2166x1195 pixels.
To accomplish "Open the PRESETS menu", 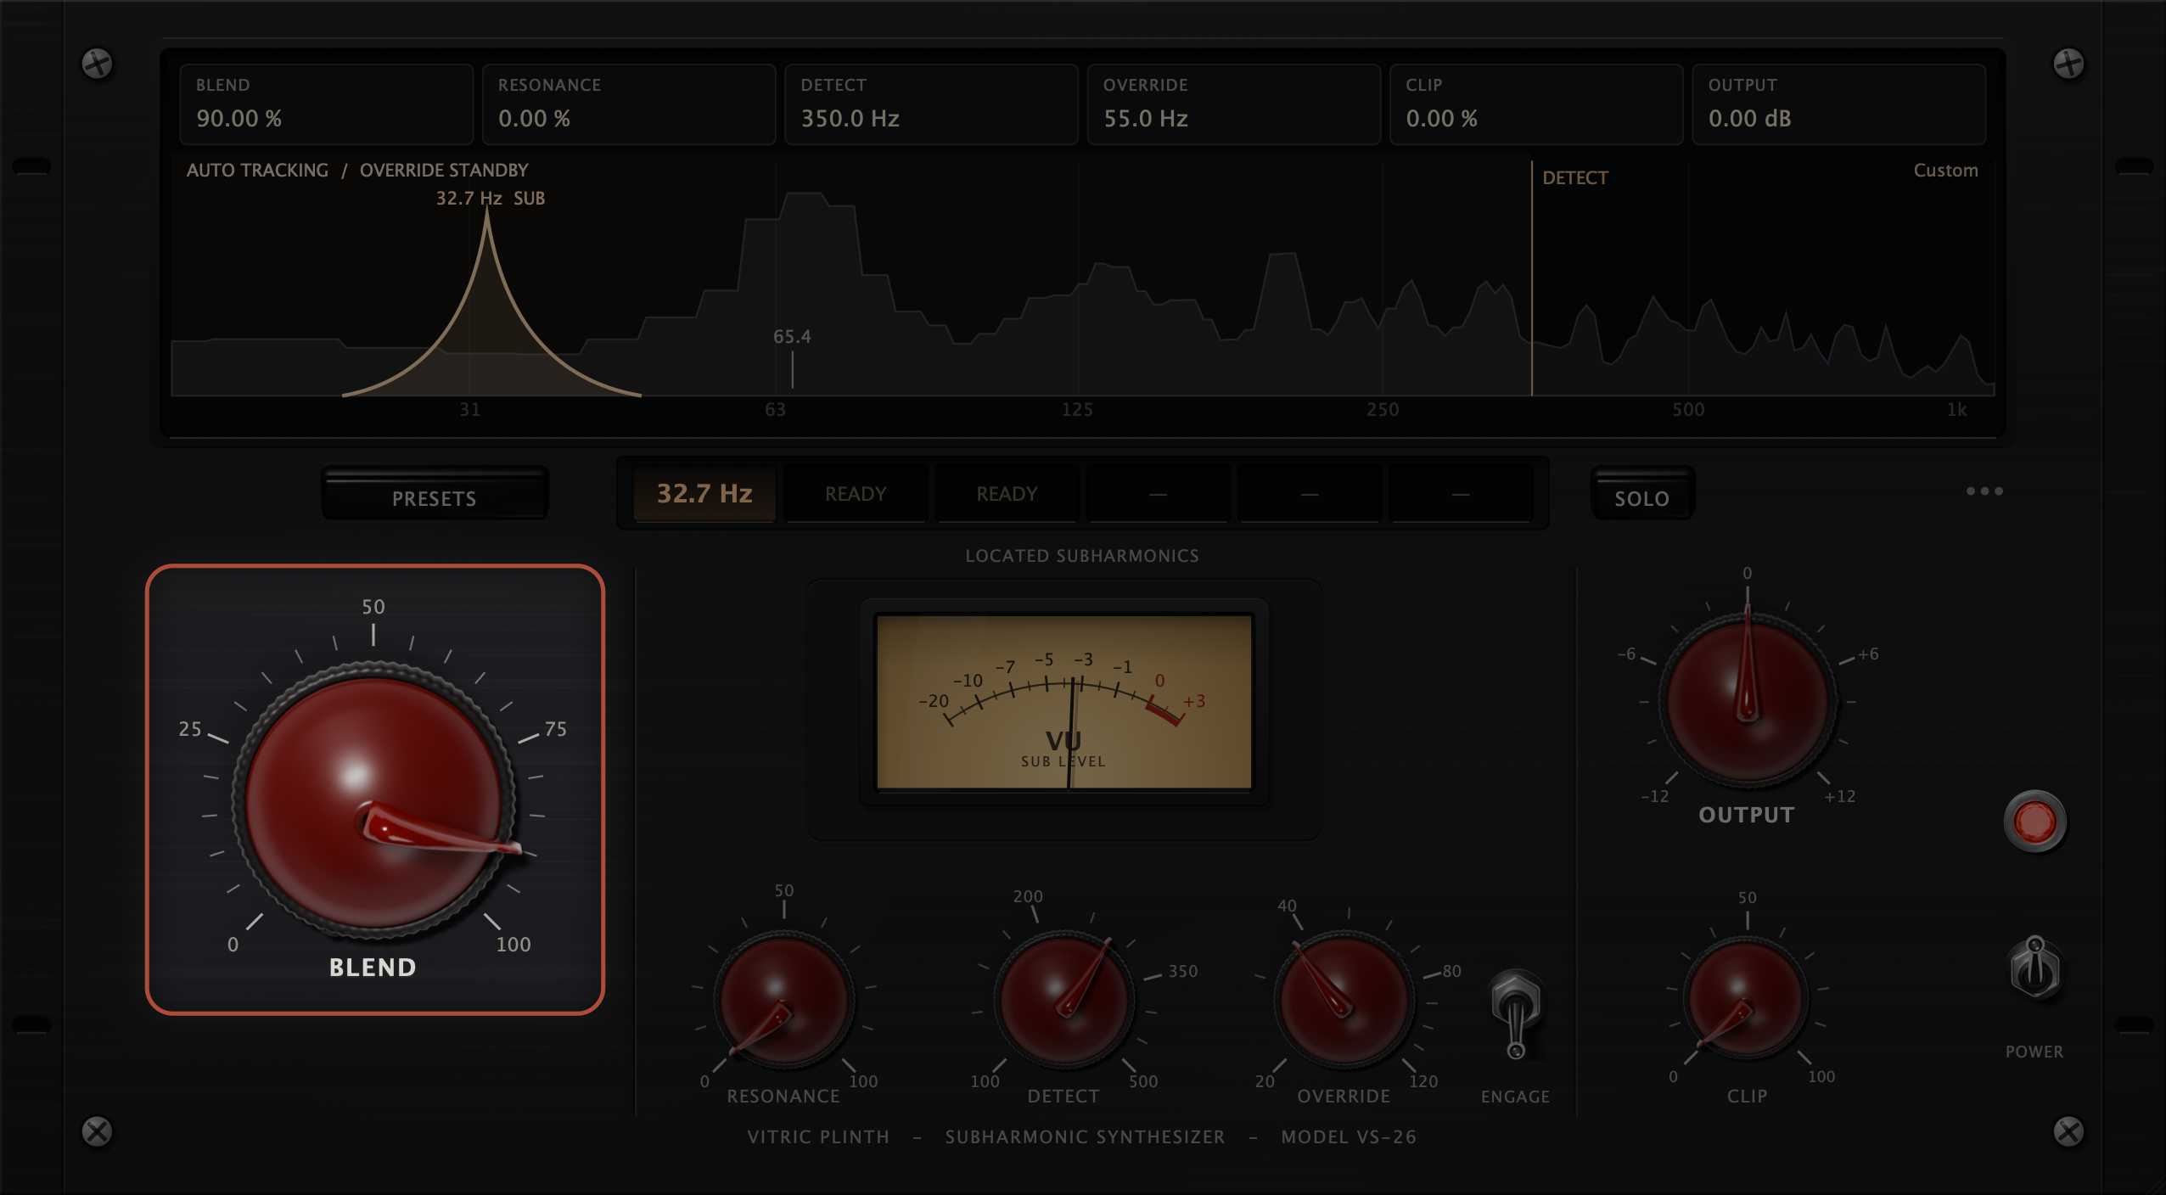I will 435,493.
